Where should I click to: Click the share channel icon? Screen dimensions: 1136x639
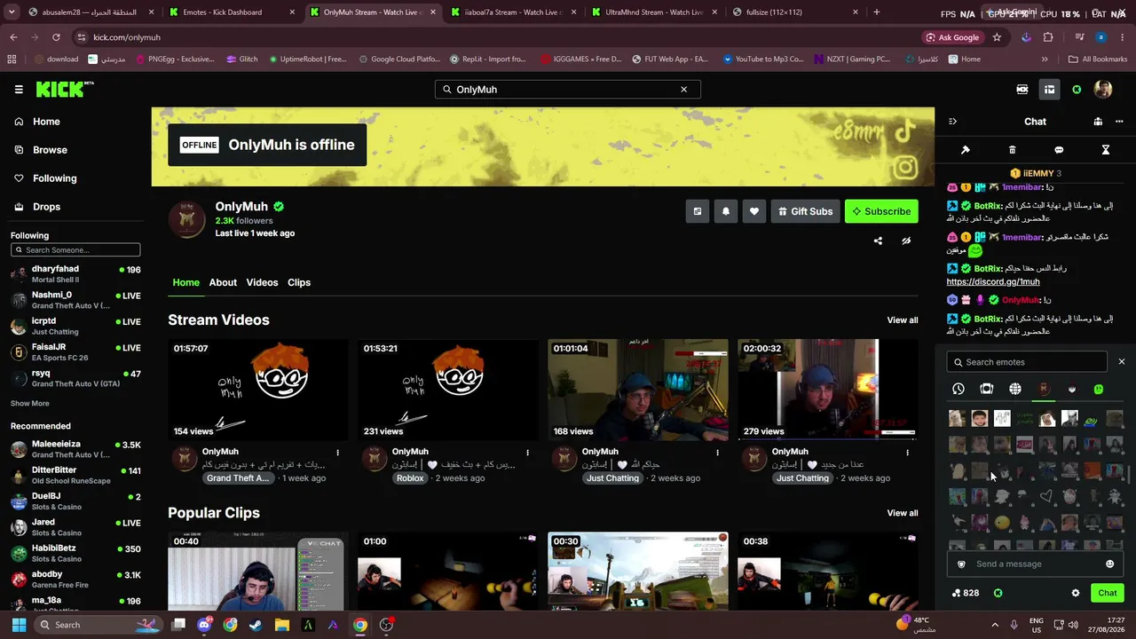tap(878, 241)
